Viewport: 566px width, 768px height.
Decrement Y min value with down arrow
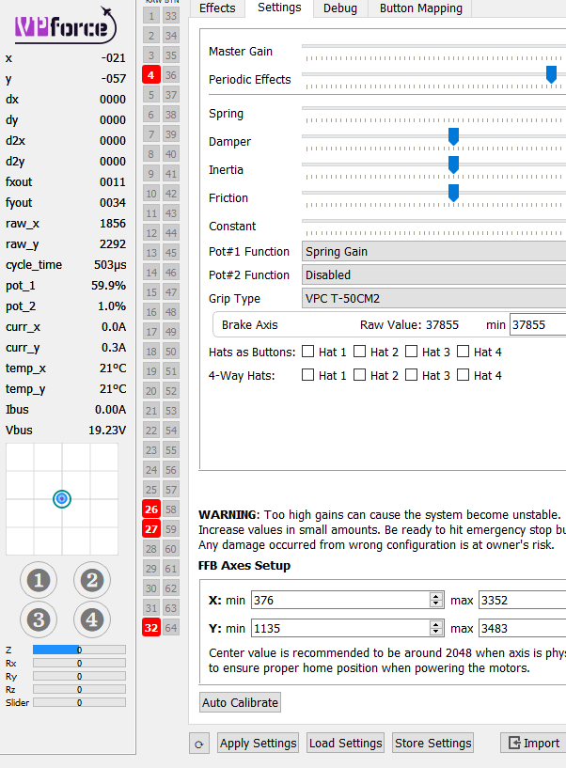tap(435, 633)
